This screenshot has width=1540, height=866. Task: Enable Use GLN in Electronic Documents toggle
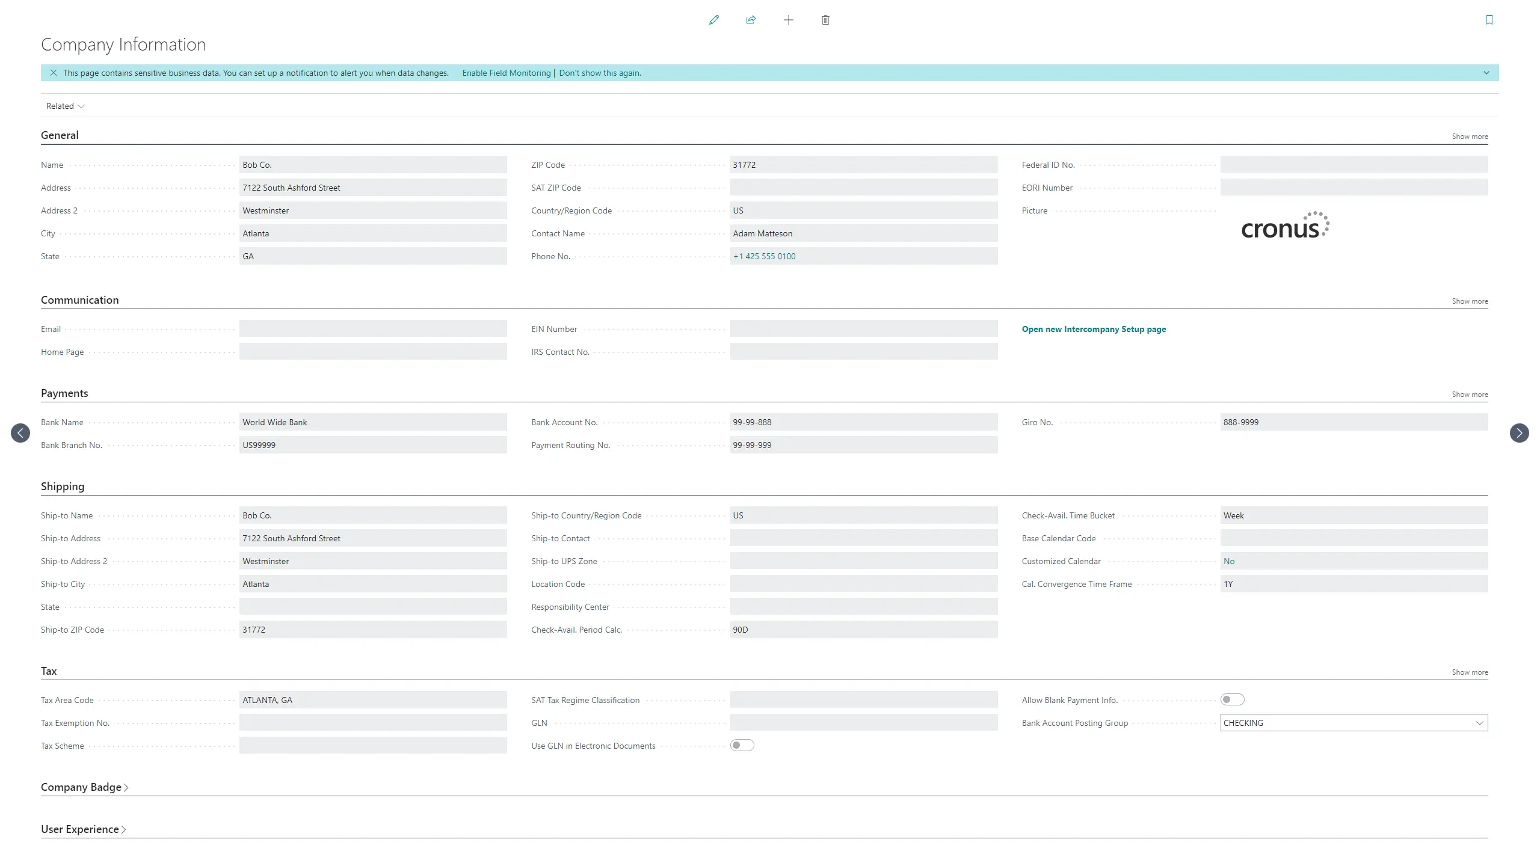(x=742, y=745)
